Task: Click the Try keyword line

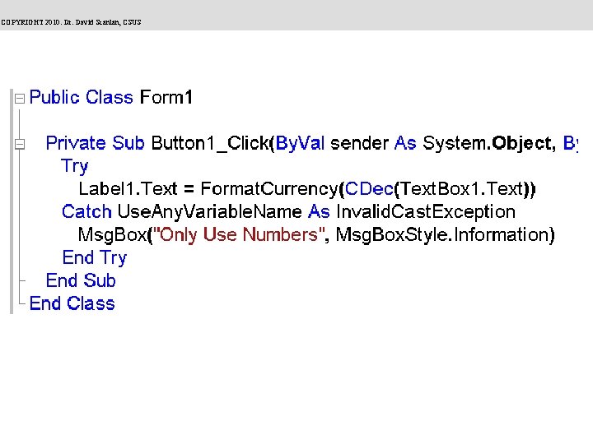Action: (x=74, y=166)
